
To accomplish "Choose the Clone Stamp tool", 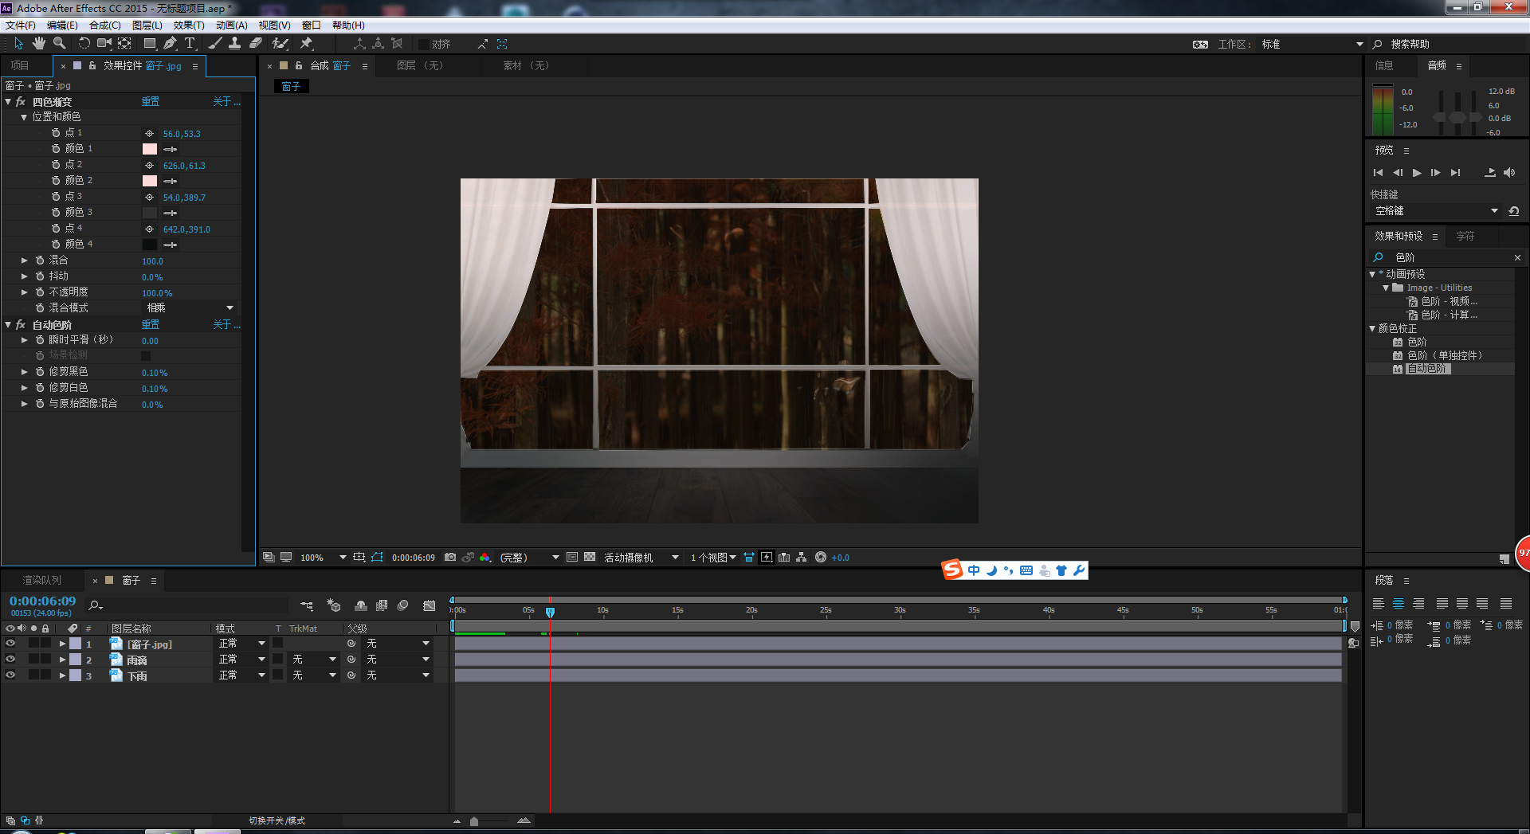I will [x=234, y=44].
